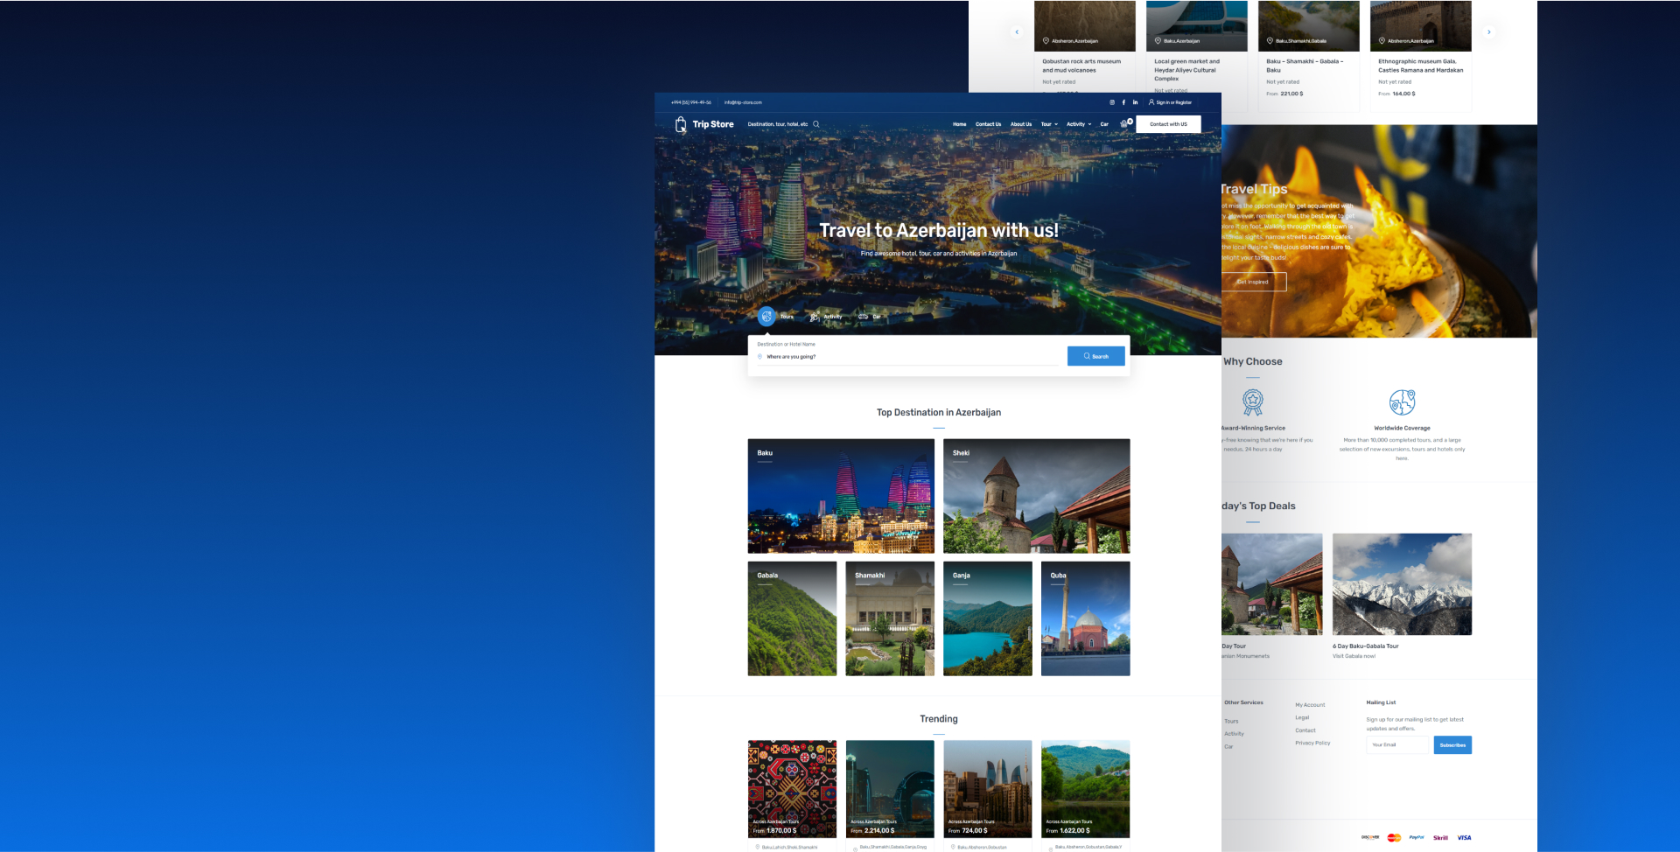Open the LinkedIn social link icon
Image resolution: width=1680 pixels, height=852 pixels.
pyautogui.click(x=1136, y=102)
